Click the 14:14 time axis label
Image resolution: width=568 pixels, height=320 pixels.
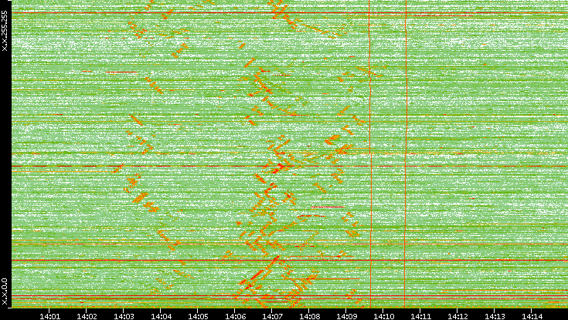(x=532, y=317)
